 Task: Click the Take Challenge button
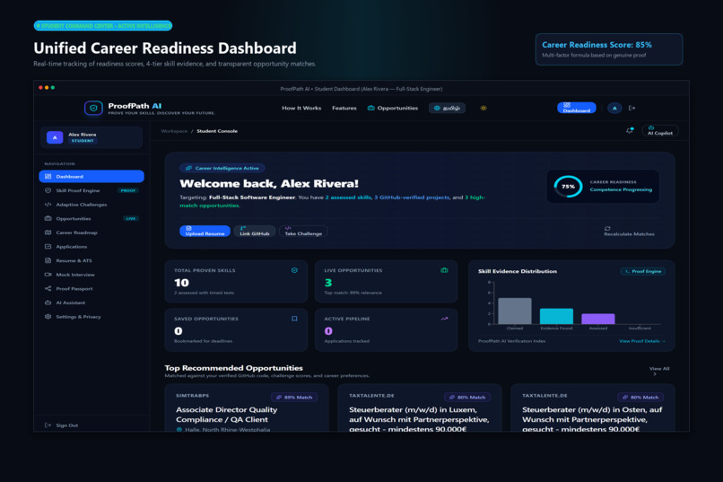tap(303, 231)
